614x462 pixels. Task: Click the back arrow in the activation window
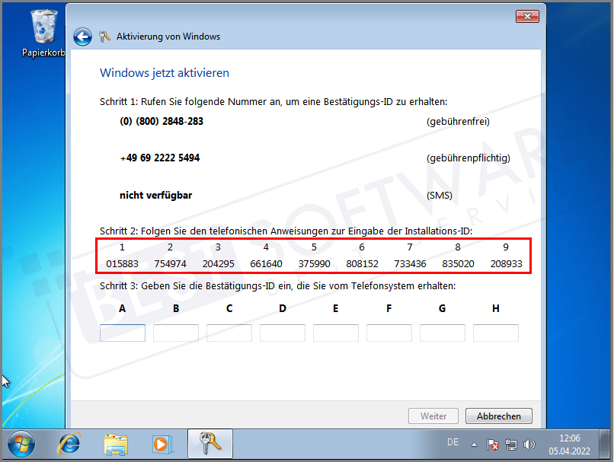point(82,37)
